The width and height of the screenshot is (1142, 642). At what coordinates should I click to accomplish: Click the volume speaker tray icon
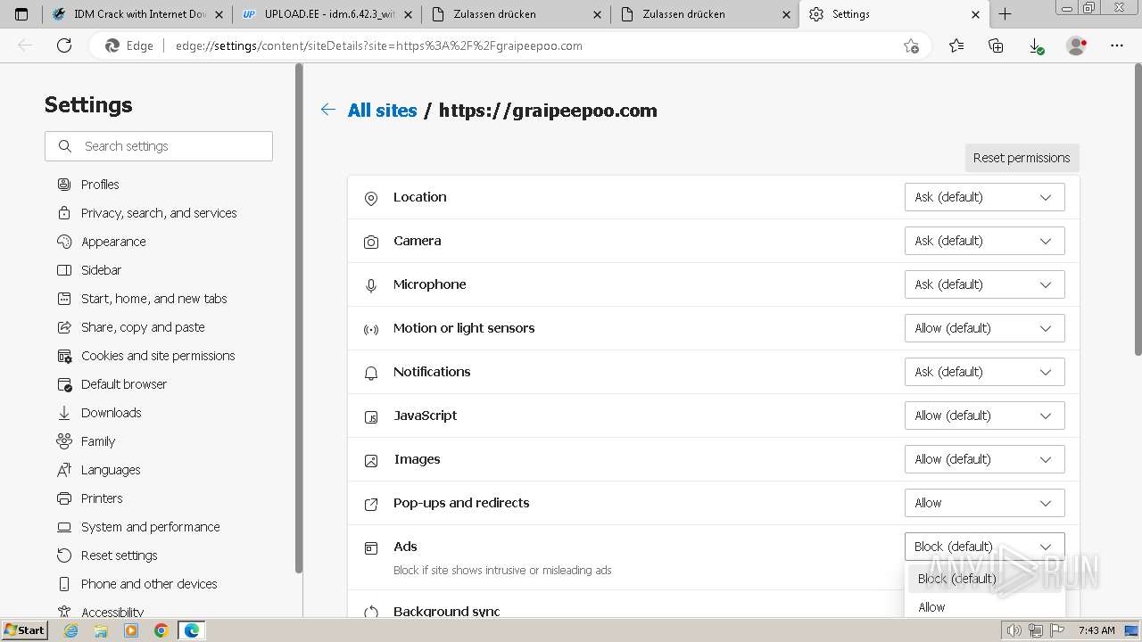tap(1014, 630)
